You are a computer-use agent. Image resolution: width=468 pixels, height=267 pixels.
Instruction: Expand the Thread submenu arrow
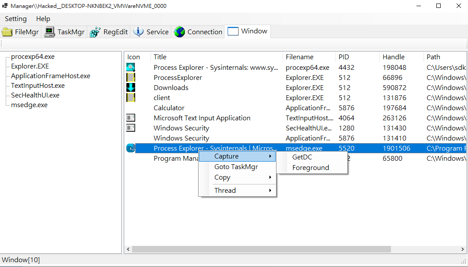tap(270, 190)
